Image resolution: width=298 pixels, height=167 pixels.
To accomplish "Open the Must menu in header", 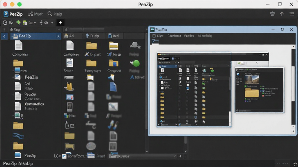I will 35,14.
